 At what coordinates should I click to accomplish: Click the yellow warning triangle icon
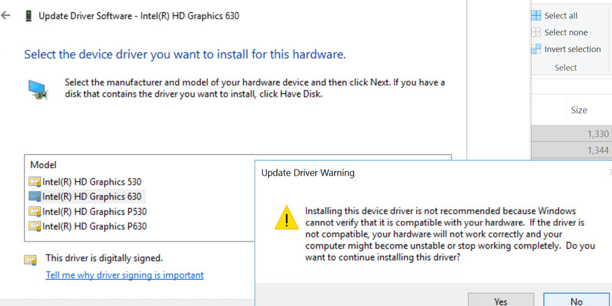286,218
